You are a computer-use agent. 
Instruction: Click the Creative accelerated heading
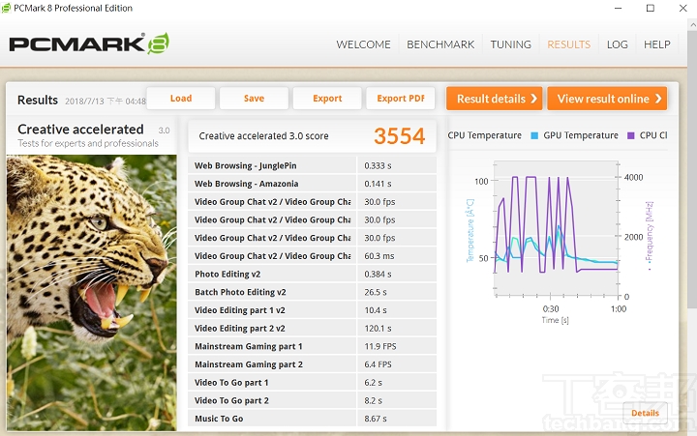(x=80, y=130)
